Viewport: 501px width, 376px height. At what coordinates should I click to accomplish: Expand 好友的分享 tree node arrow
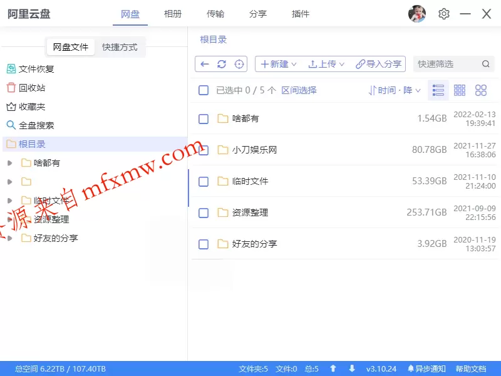(9, 238)
